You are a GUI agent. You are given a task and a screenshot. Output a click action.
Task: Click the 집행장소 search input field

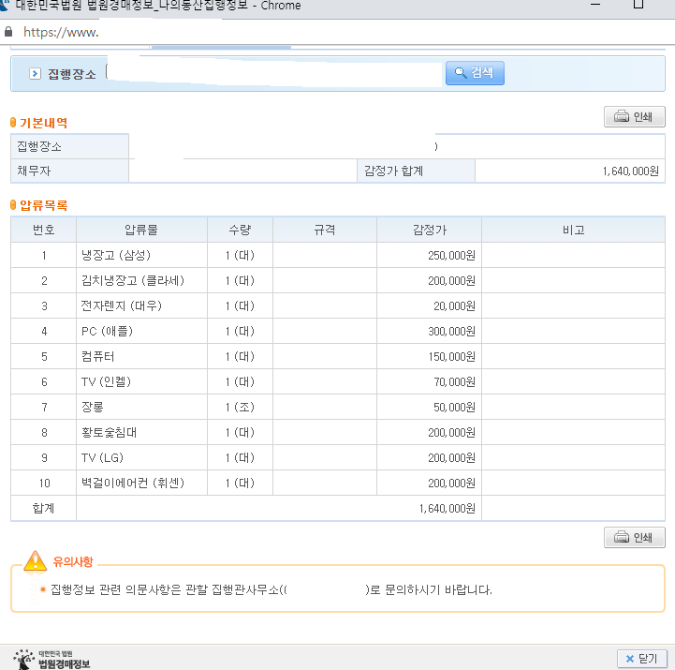click(x=274, y=72)
